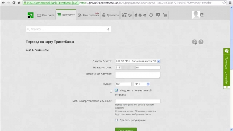Uncheck 'Уведомить получателя об отправке' checkbox
Screen dimensions: 233x131
tap(116, 91)
